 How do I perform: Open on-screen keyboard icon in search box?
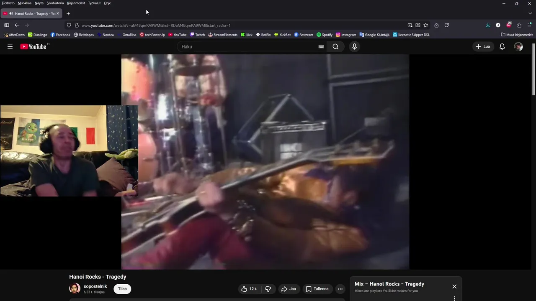(321, 47)
